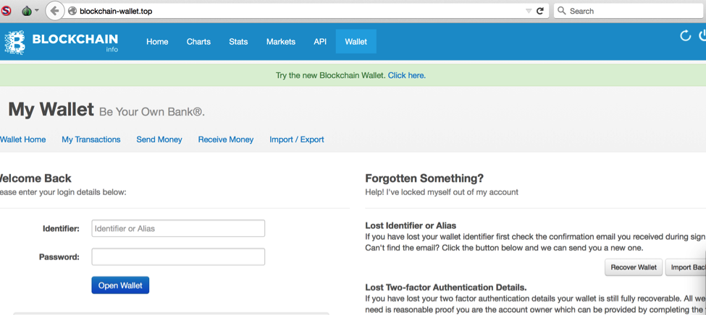Click 'Lost Two-factor Authentication Details.' heading
Screen dimensions: 706x315
(x=446, y=287)
